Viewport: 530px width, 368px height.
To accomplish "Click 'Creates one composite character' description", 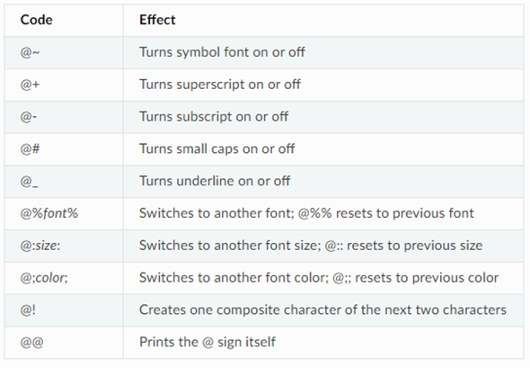I will pyautogui.click(x=322, y=310).
